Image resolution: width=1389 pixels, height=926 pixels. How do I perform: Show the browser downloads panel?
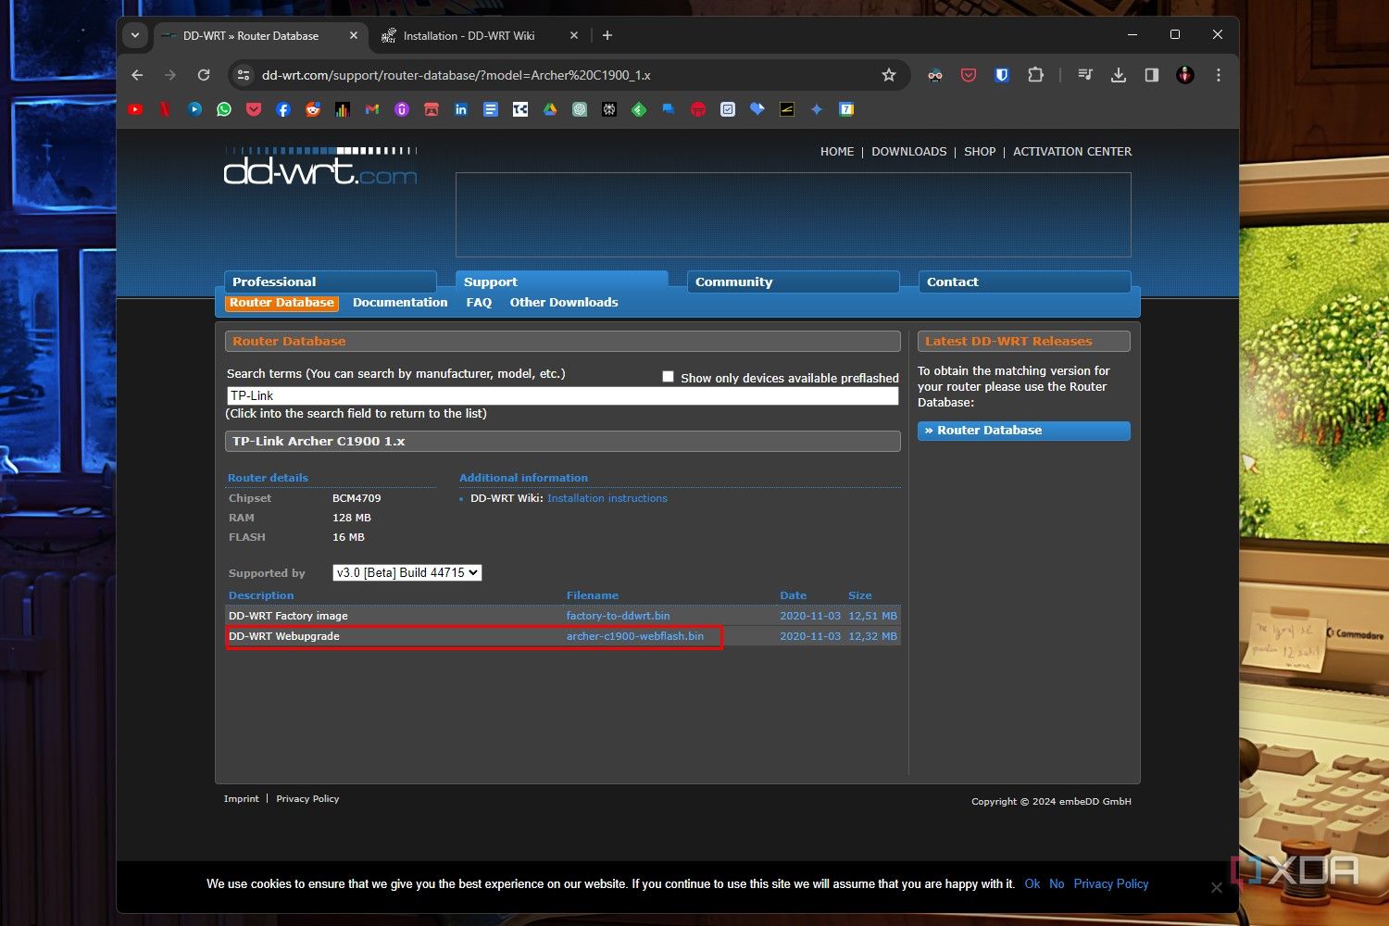(x=1119, y=75)
